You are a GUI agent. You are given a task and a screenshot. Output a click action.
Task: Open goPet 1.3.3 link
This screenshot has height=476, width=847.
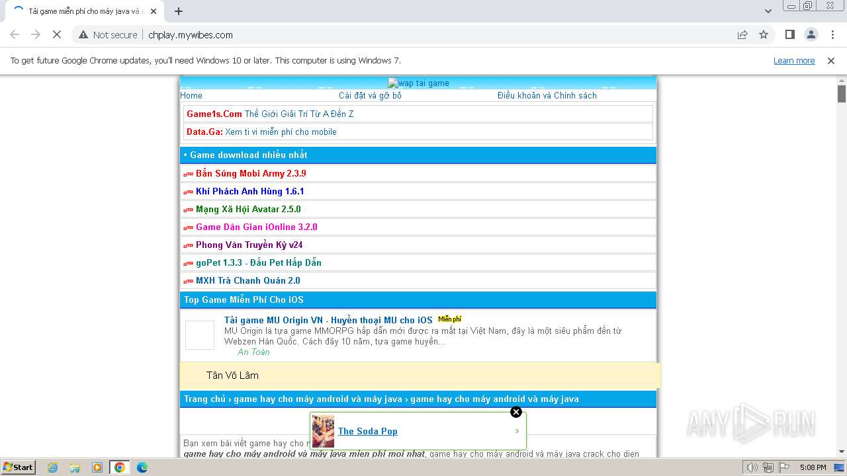click(259, 262)
